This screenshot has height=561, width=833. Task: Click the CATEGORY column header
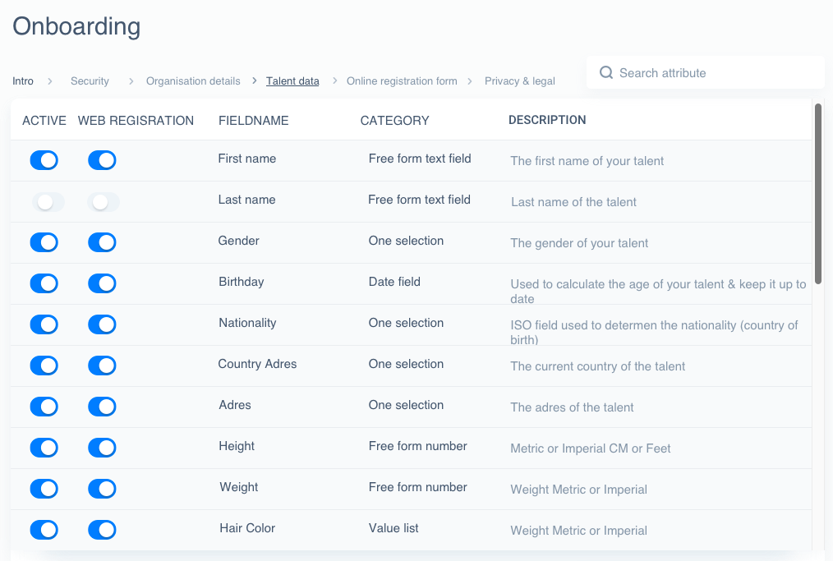(x=394, y=121)
